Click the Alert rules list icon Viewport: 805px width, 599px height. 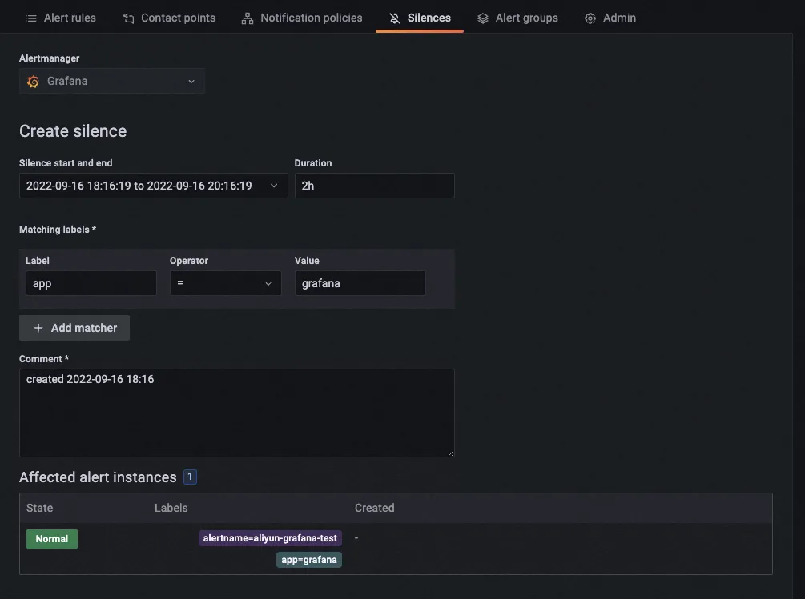(31, 18)
